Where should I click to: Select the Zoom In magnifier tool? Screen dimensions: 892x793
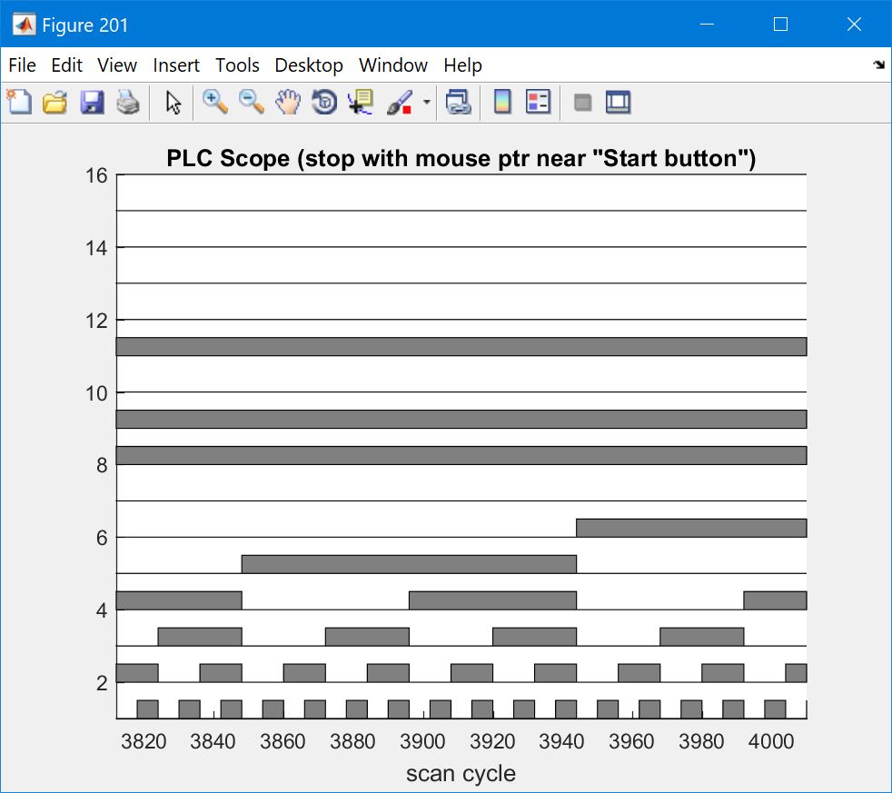point(215,103)
